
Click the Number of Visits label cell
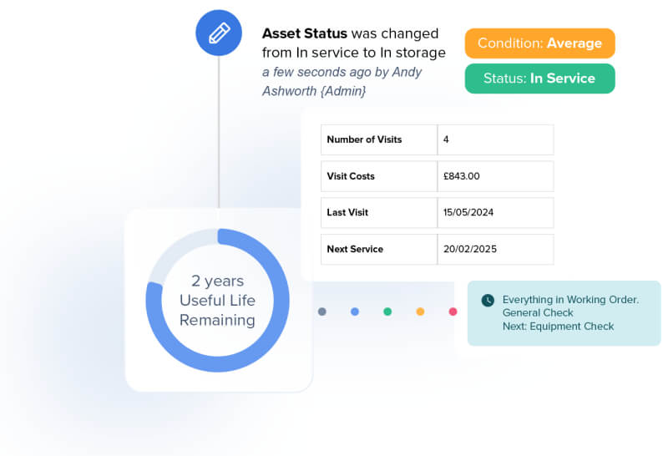click(x=378, y=139)
